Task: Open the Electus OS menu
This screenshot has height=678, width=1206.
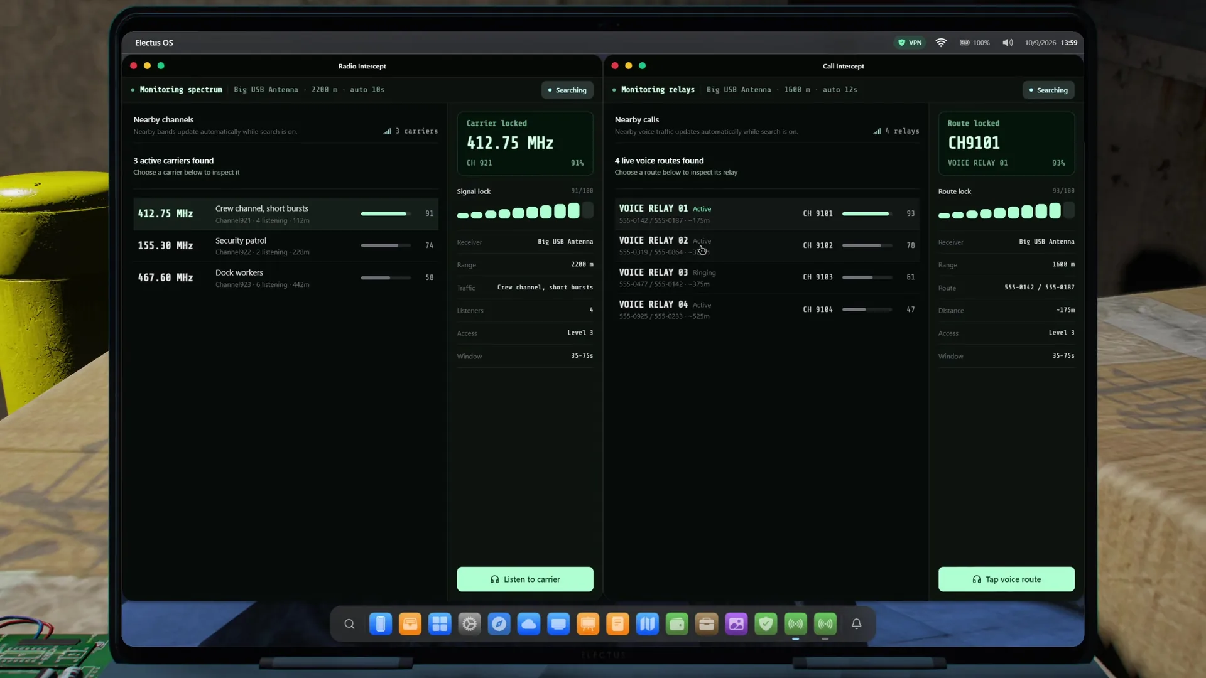Action: point(154,43)
